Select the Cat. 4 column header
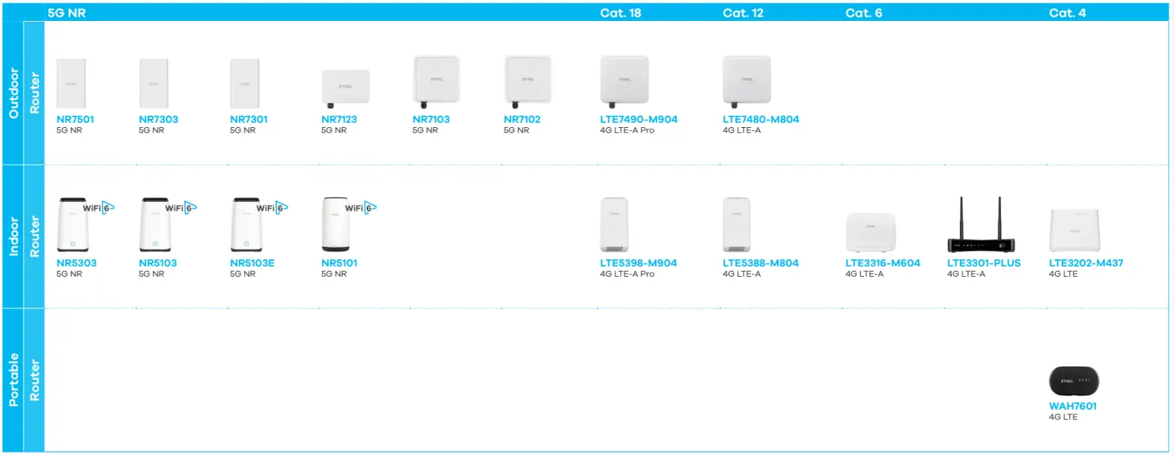 1067,13
